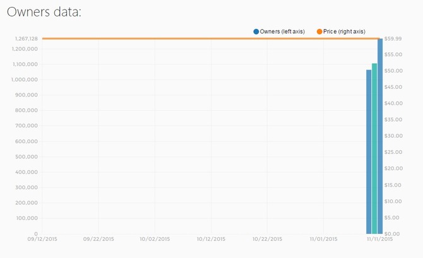The height and width of the screenshot is (258, 423).
Task: Click the orange Price legend circle
Action: tap(319, 32)
